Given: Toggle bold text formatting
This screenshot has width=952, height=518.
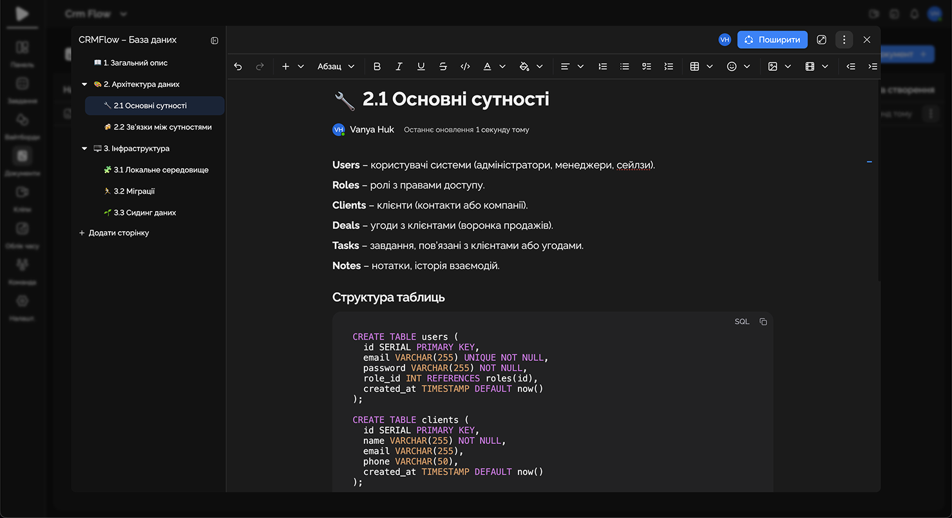Looking at the screenshot, I should click(377, 66).
